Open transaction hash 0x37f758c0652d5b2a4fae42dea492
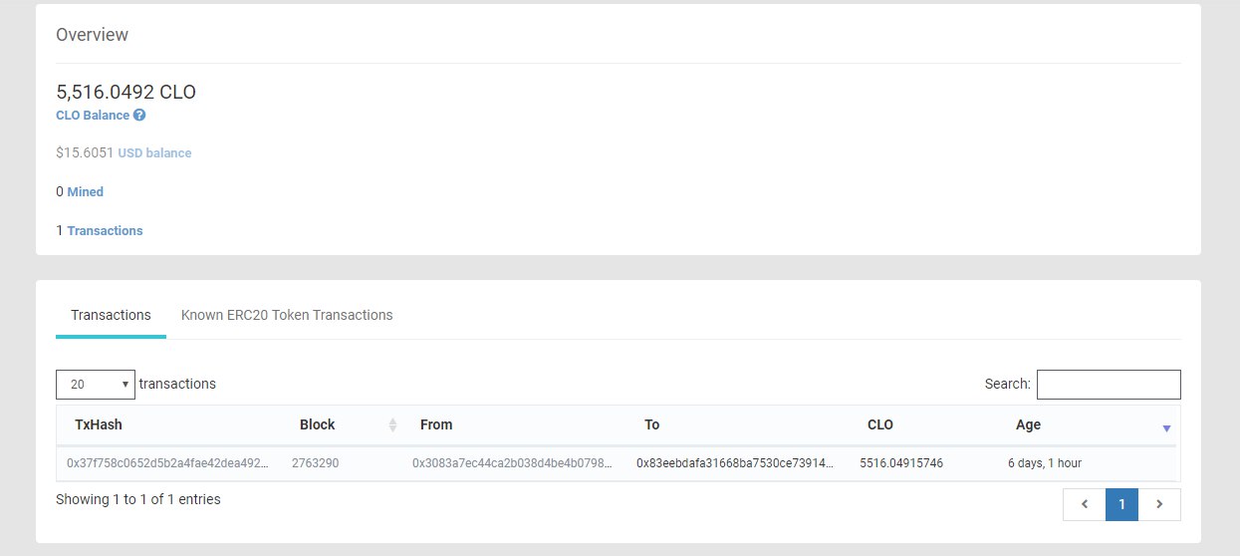The height and width of the screenshot is (556, 1240). pos(167,463)
